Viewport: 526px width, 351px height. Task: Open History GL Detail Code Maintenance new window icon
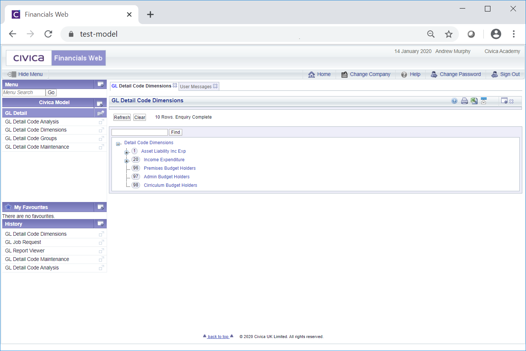101,259
